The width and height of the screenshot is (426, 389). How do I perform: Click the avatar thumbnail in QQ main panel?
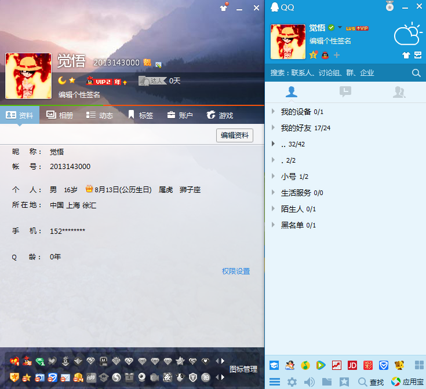288,42
